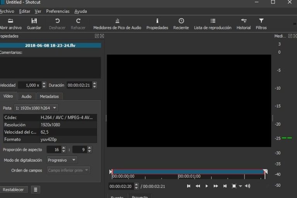Click the 00:00:01:00 ruler mark

[x=189, y=176]
